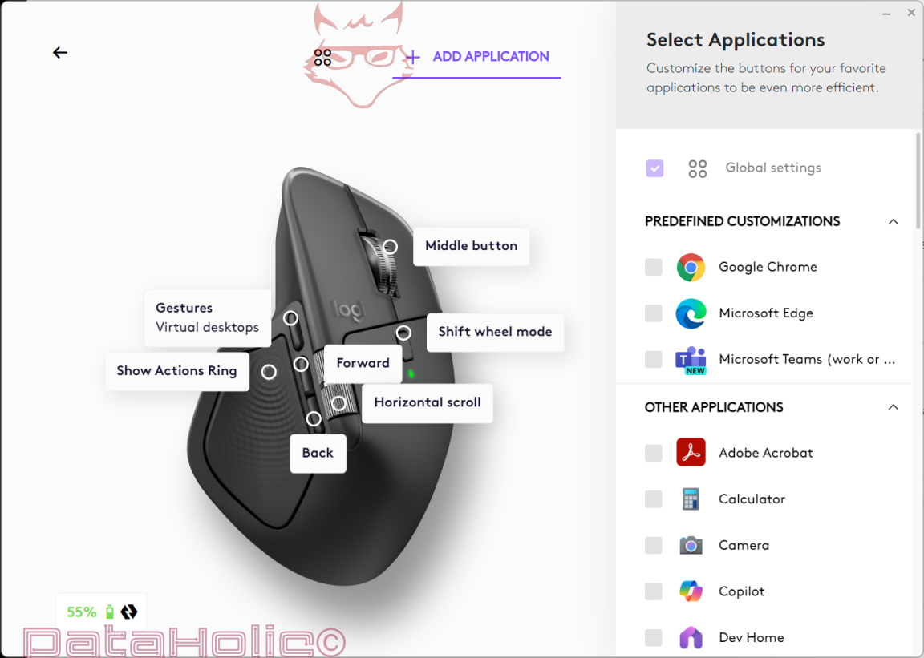Viewport: 924px width, 658px height.
Task: Enable the Microsoft Teams checkbox
Action: pyautogui.click(x=654, y=359)
